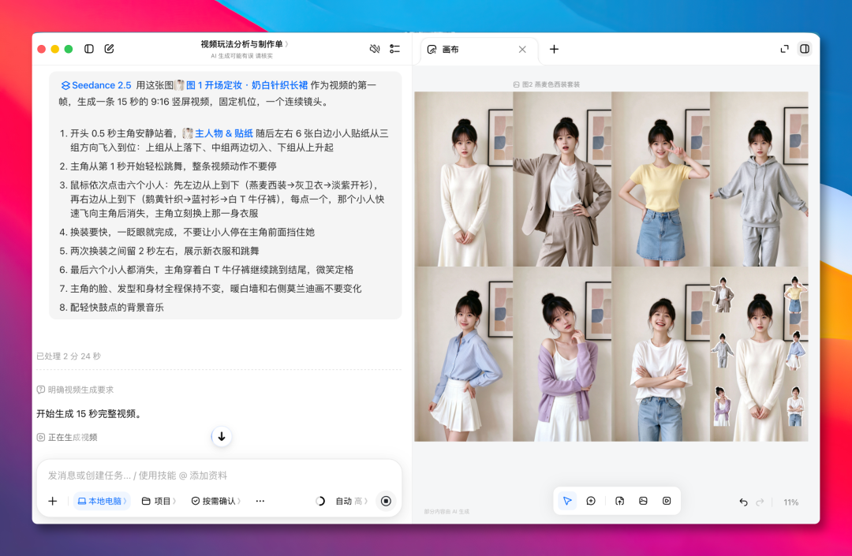Select the beige suit outfit image
Viewport: 852px width, 556px height.
[562, 179]
